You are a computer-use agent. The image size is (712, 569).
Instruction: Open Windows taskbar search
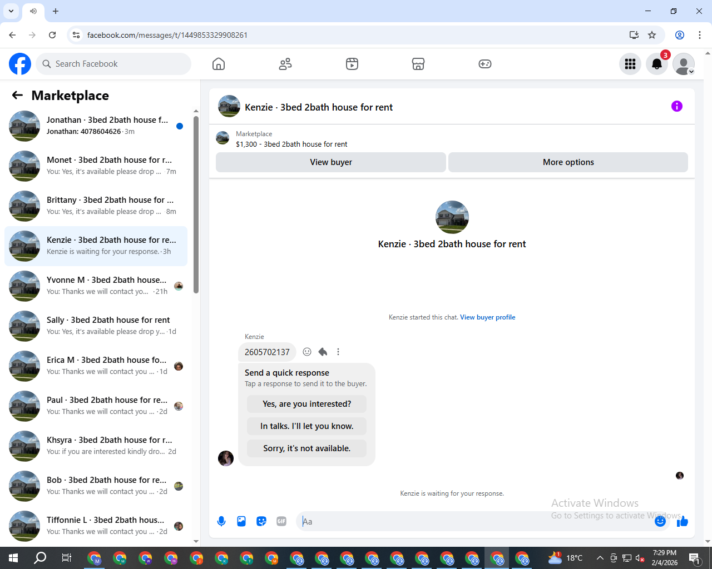(40, 558)
